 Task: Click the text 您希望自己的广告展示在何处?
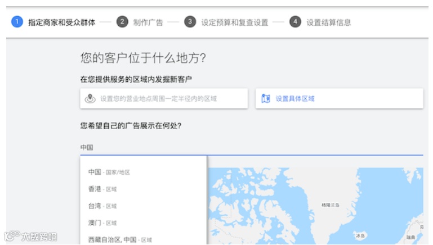(x=131, y=126)
